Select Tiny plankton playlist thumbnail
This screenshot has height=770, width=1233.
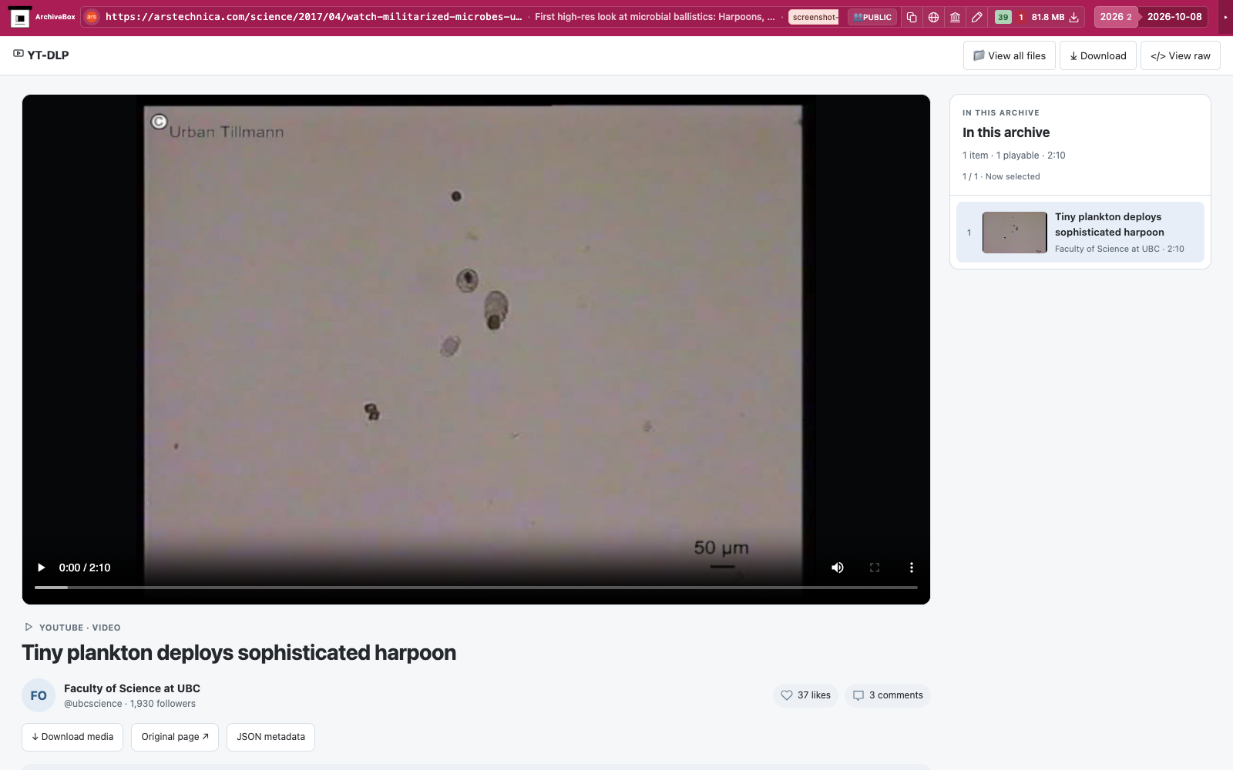tap(1015, 233)
